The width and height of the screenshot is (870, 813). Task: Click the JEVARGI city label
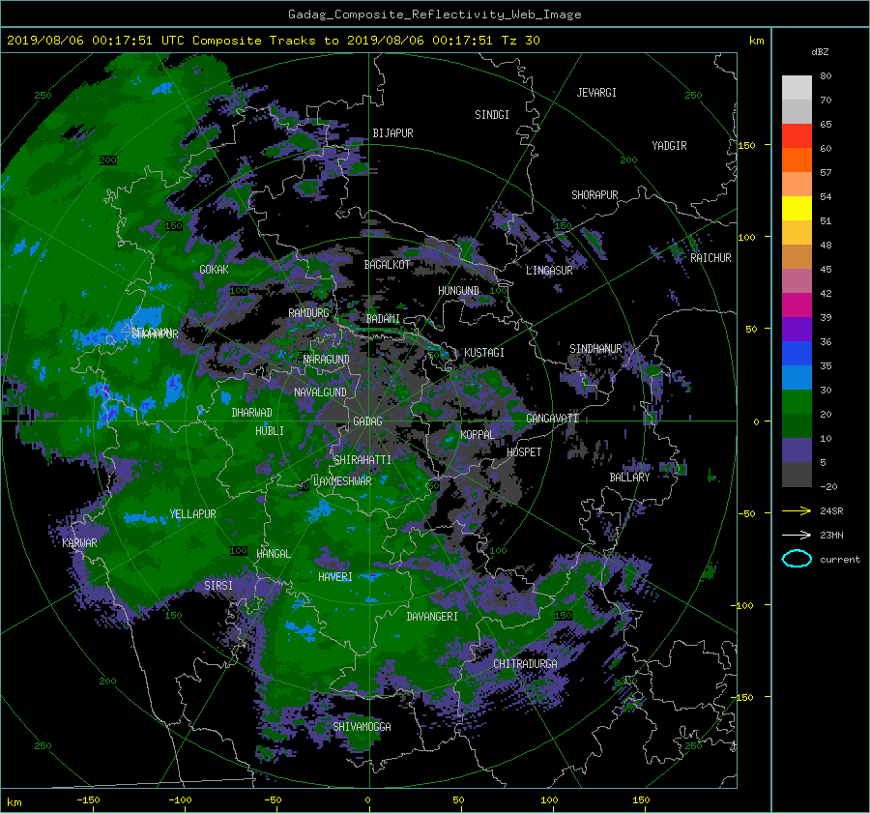point(596,93)
